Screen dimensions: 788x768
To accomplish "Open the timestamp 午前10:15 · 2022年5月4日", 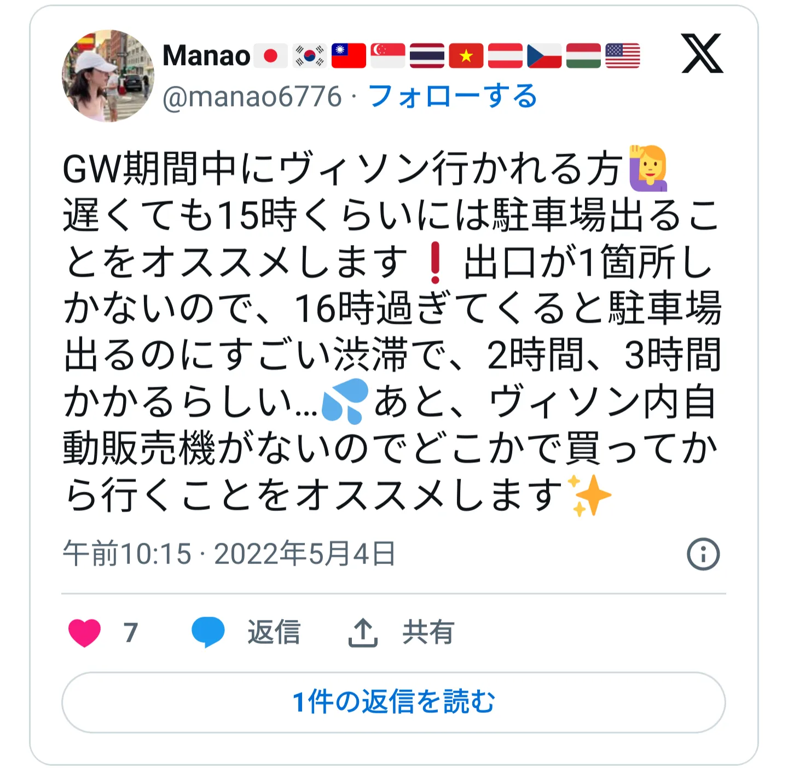I will 229,554.
